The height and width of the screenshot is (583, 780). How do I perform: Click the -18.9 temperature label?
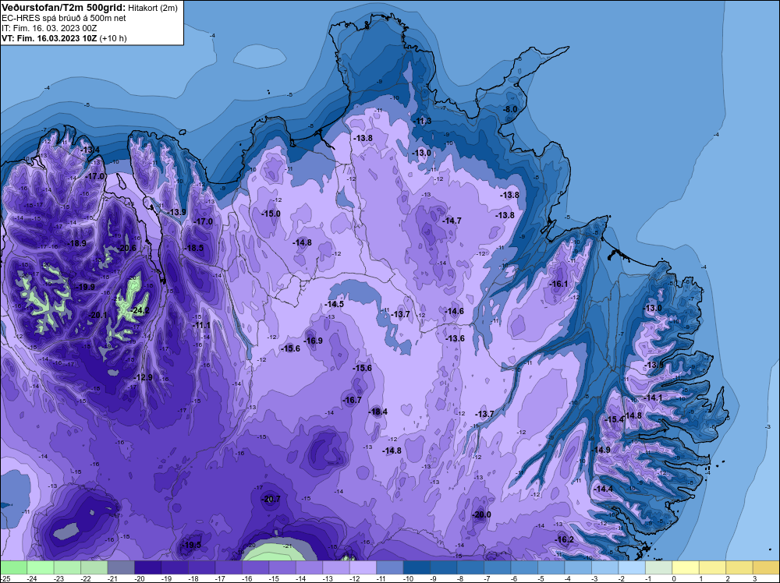77,243
